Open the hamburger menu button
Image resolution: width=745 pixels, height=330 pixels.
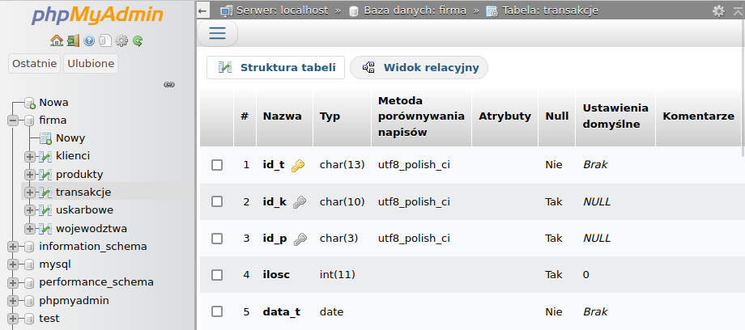pos(217,33)
